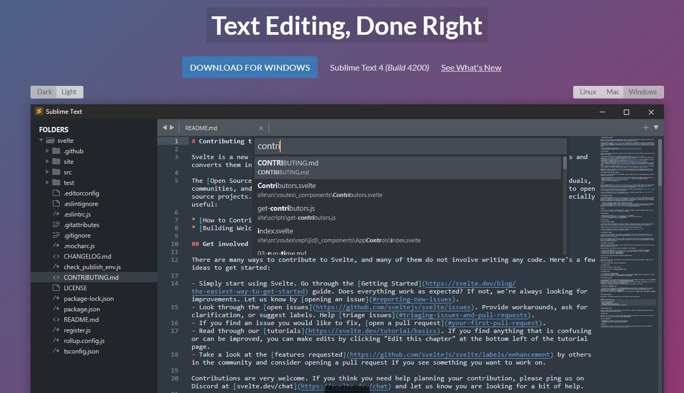Click the tsconfig.json code icon
The image size is (684, 393).
[x=56, y=351]
